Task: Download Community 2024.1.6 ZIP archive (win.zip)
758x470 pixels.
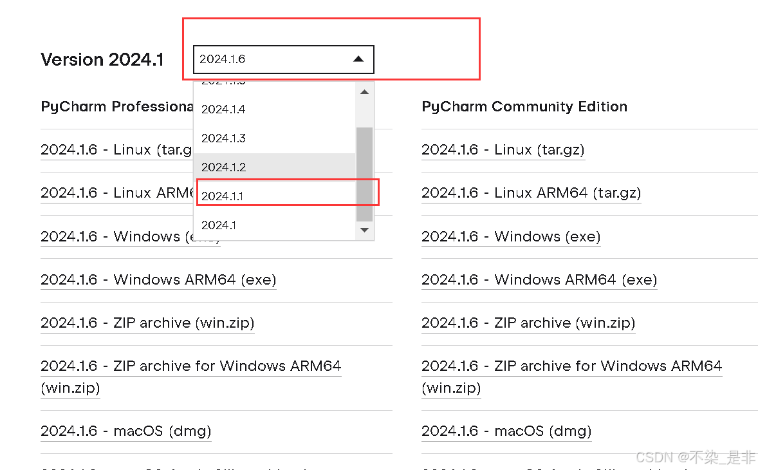Action: click(528, 323)
